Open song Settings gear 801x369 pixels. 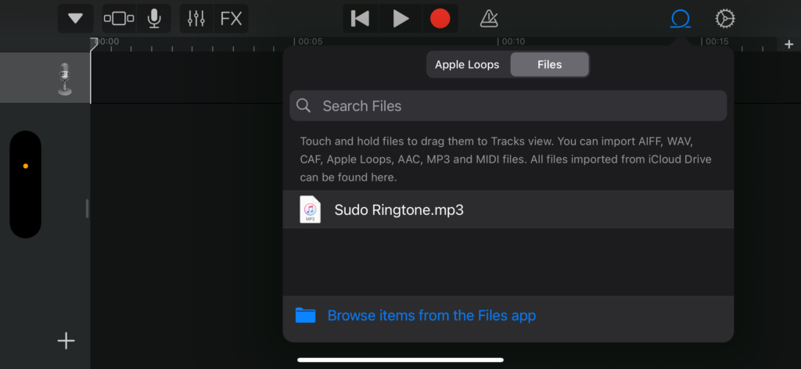pos(725,19)
